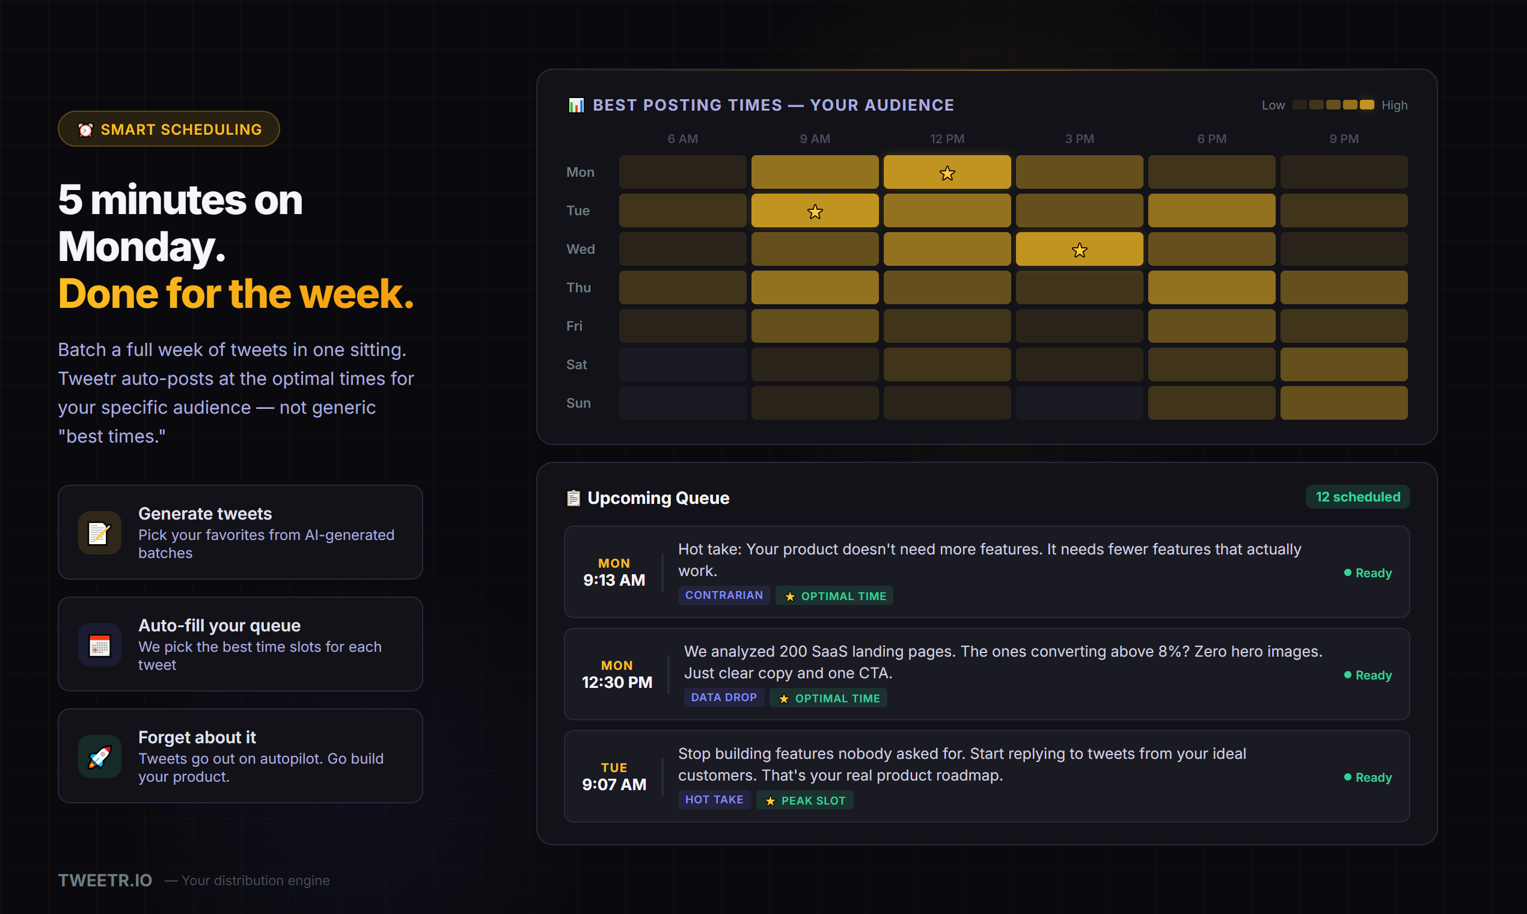The height and width of the screenshot is (914, 1527).
Task: Click the 12 scheduled badge
Action: click(x=1357, y=497)
